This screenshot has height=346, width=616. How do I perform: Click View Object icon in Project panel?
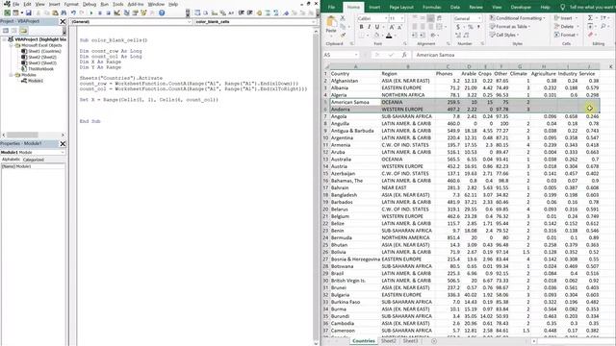pos(14,30)
